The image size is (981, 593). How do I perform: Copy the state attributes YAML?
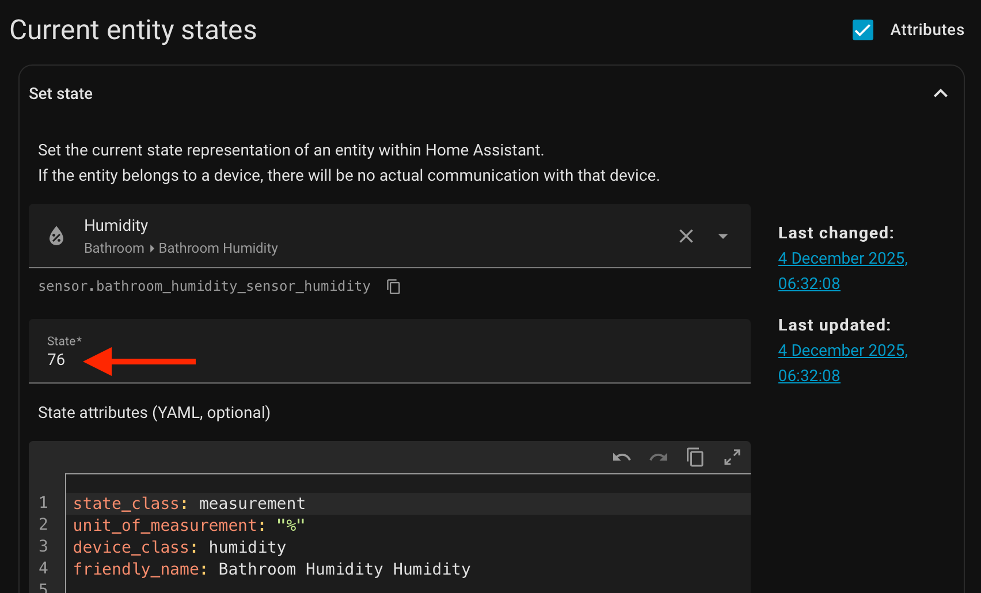[x=695, y=458]
